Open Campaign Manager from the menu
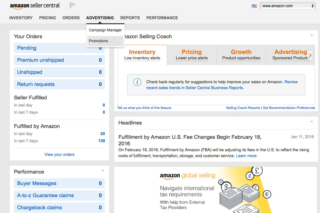Image resolution: width=320 pixels, height=213 pixels. point(105,30)
